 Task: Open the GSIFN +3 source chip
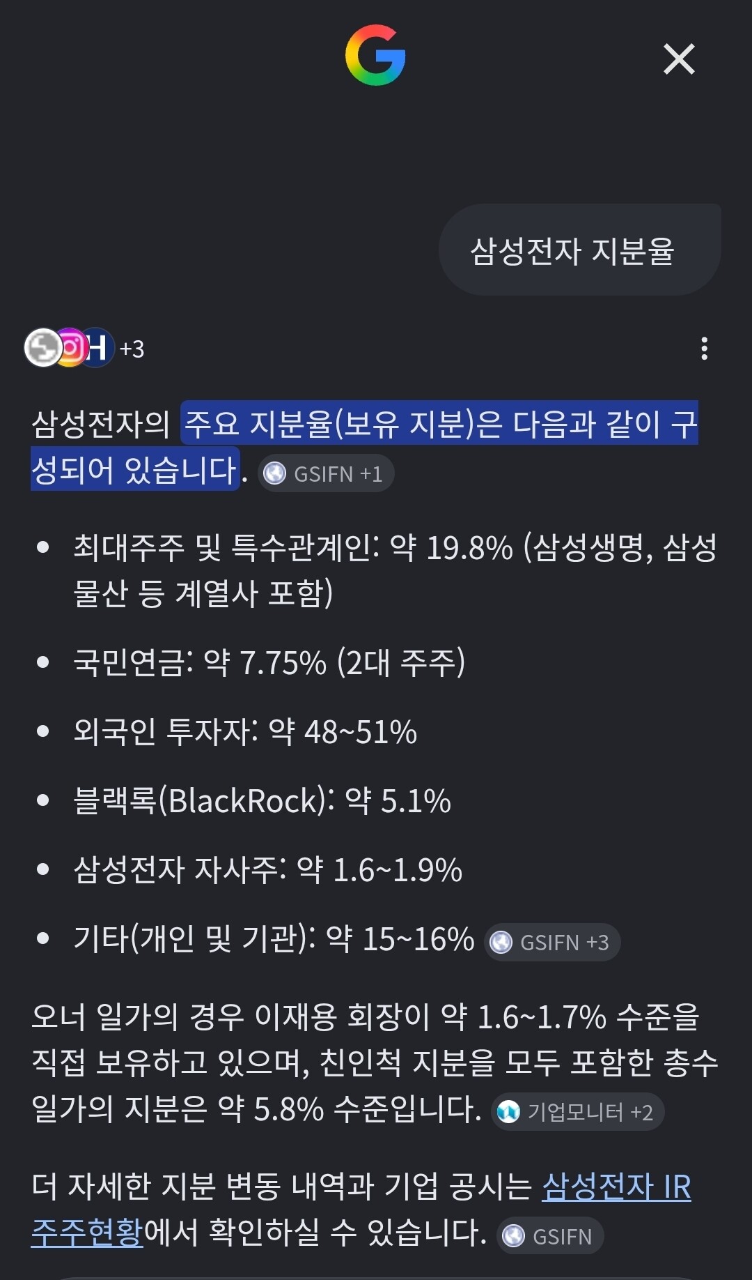pyautogui.click(x=552, y=942)
